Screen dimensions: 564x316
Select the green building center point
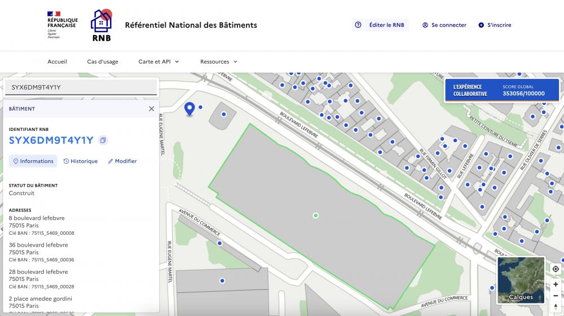pos(315,215)
